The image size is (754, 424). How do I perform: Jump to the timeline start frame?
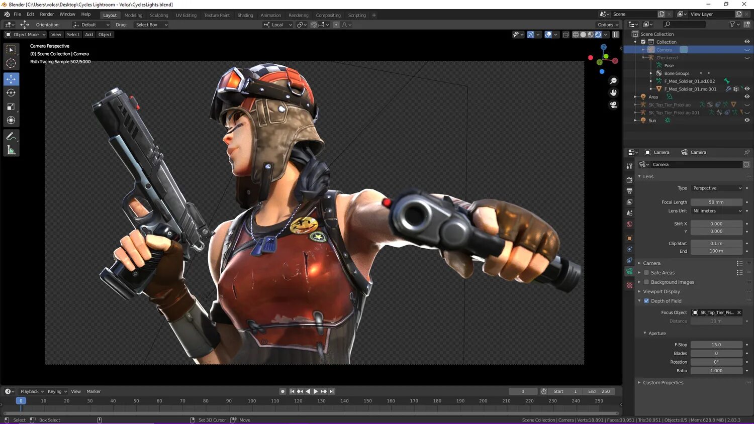click(x=292, y=391)
